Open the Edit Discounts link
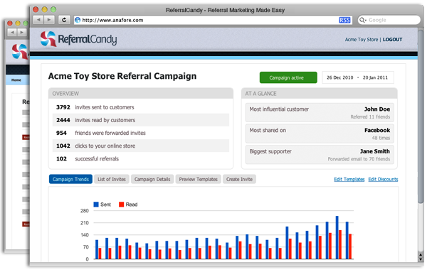The width and height of the screenshot is (427, 272). click(x=383, y=180)
